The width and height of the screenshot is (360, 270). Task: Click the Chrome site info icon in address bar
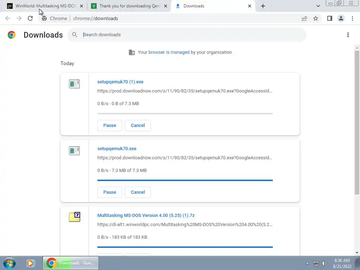(x=44, y=18)
